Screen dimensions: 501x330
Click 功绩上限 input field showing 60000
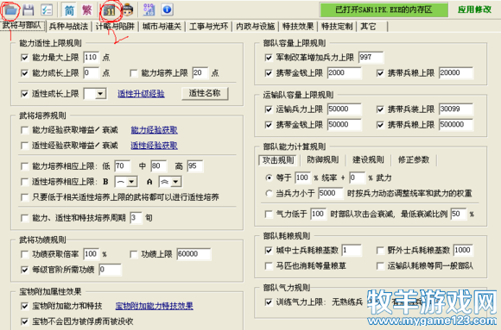click(x=193, y=254)
